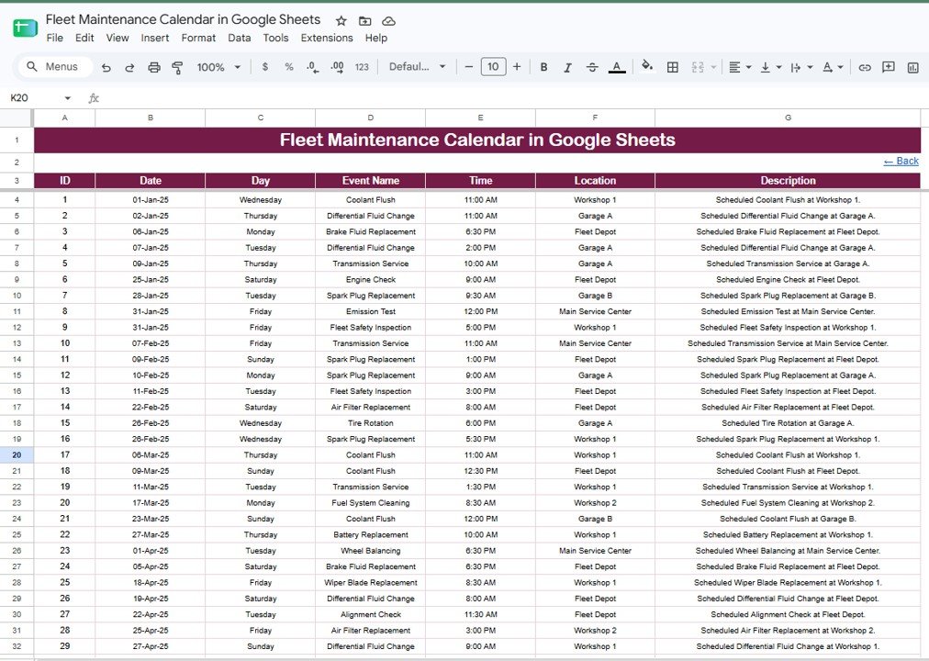Viewport: 929px width, 661px height.
Task: Open the View menu
Action: tap(118, 38)
